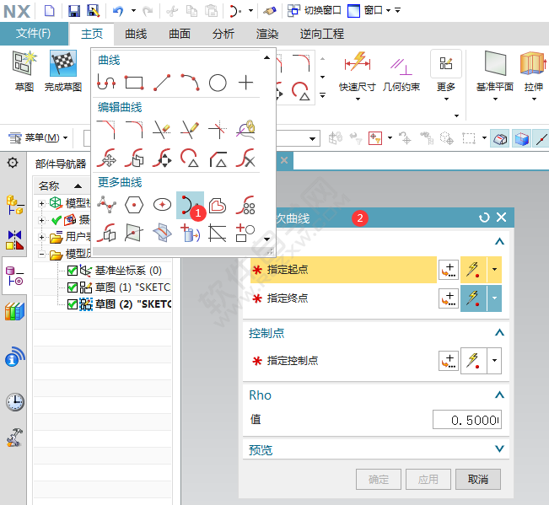Click the Rho 值 input field
Screen dimensions: 549x505
467,420
